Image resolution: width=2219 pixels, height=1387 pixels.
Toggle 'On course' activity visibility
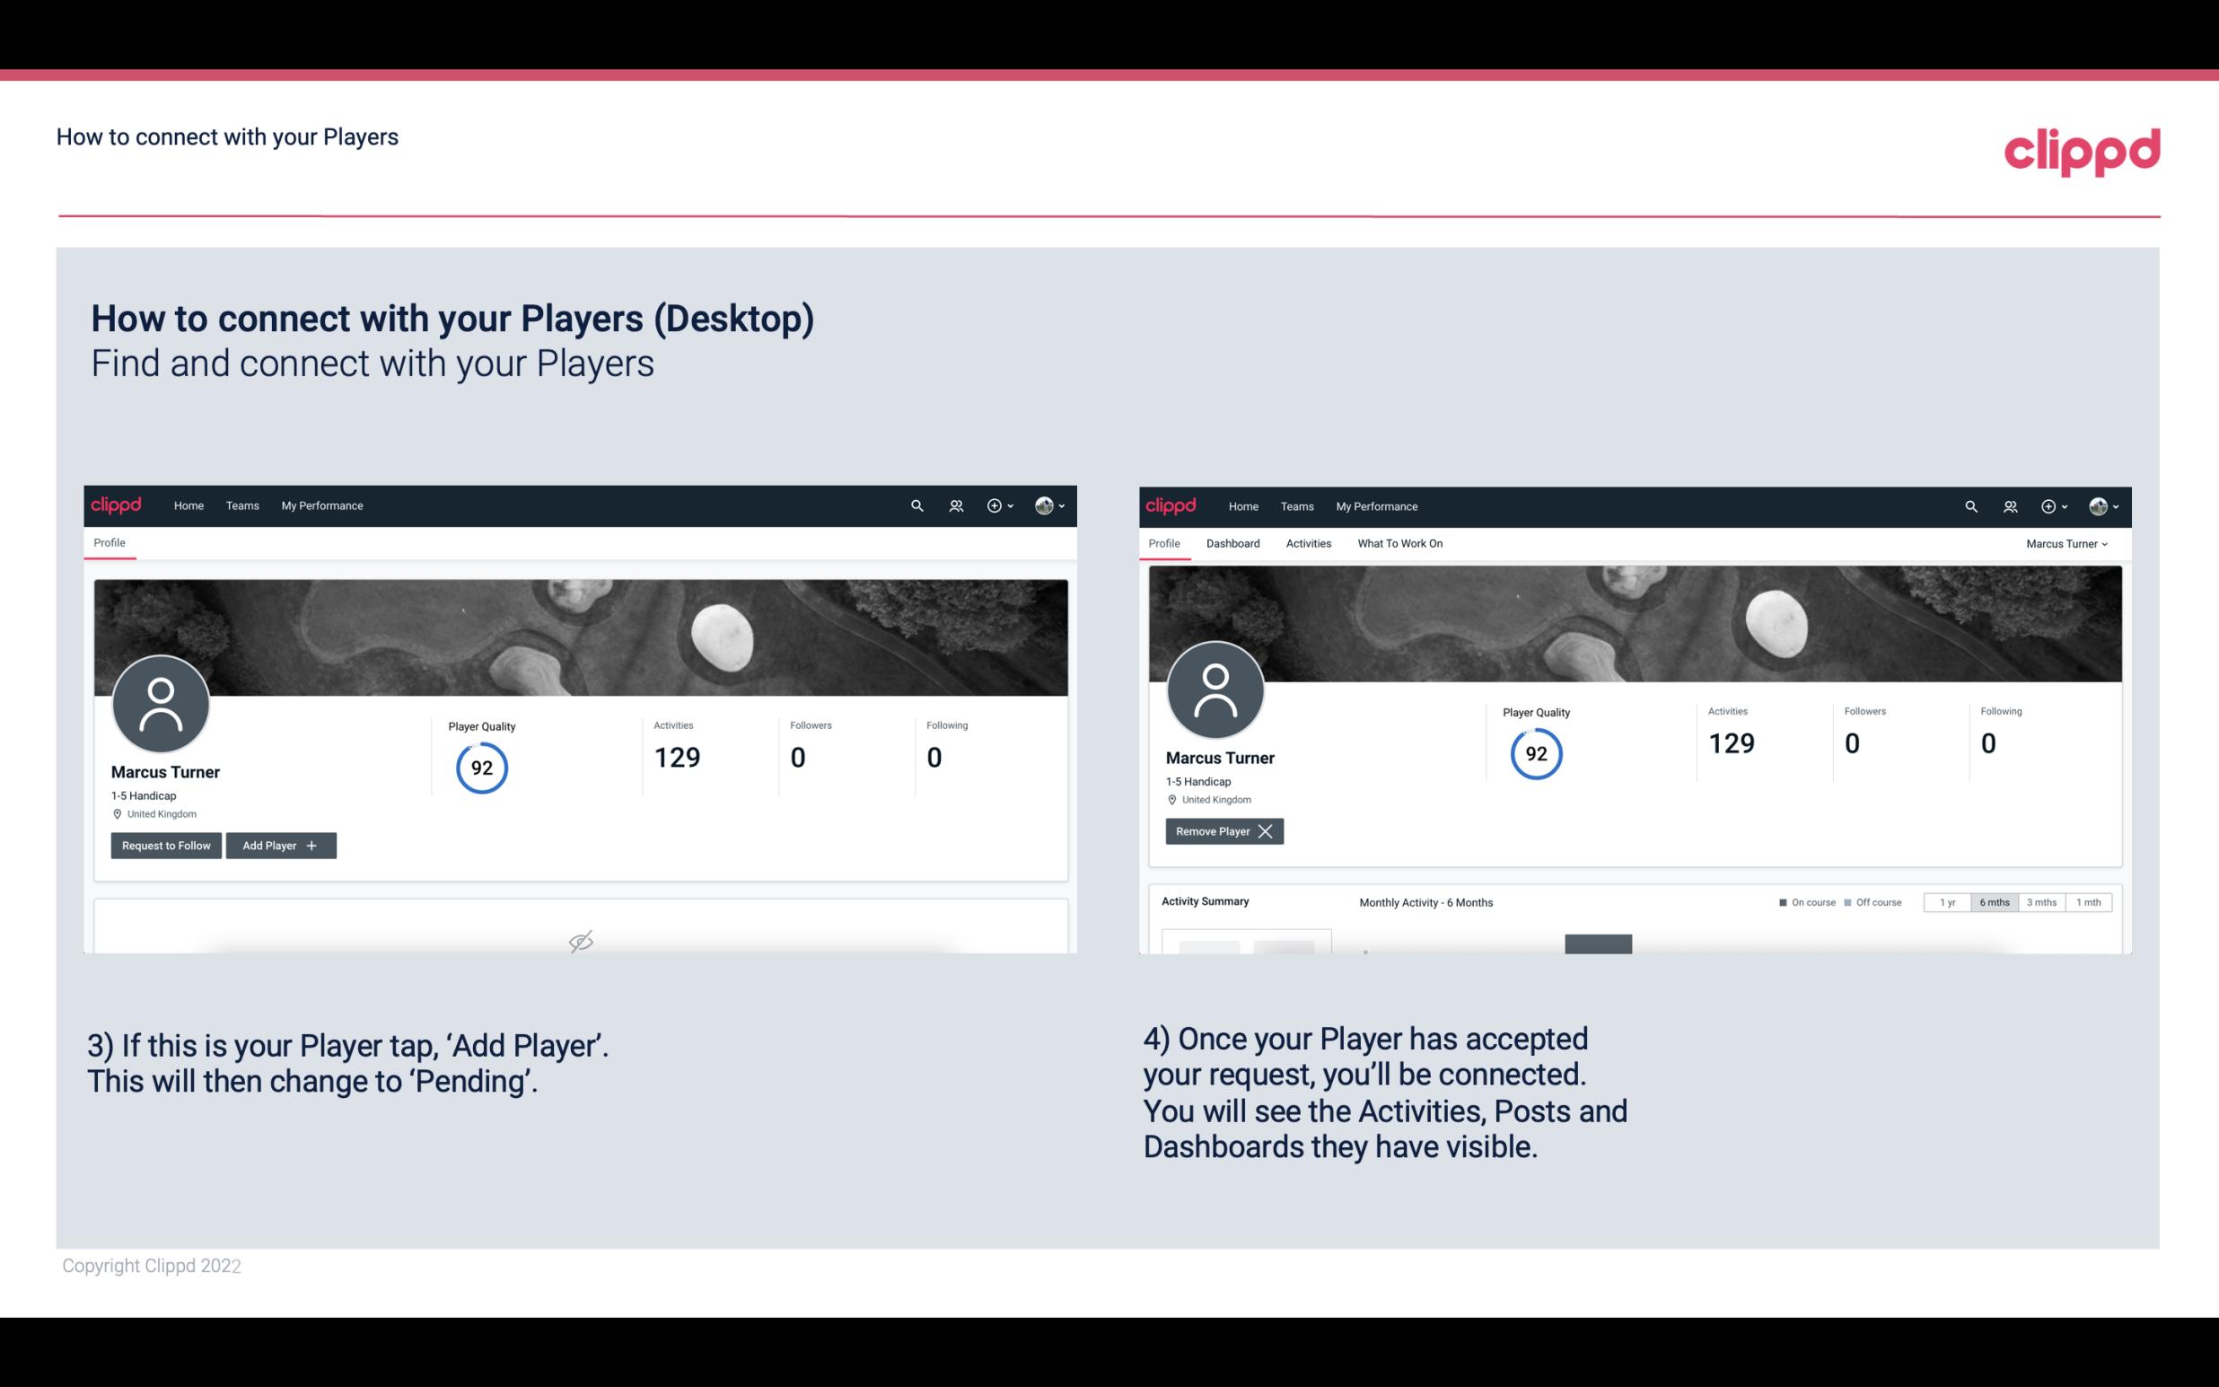[x=1805, y=901]
